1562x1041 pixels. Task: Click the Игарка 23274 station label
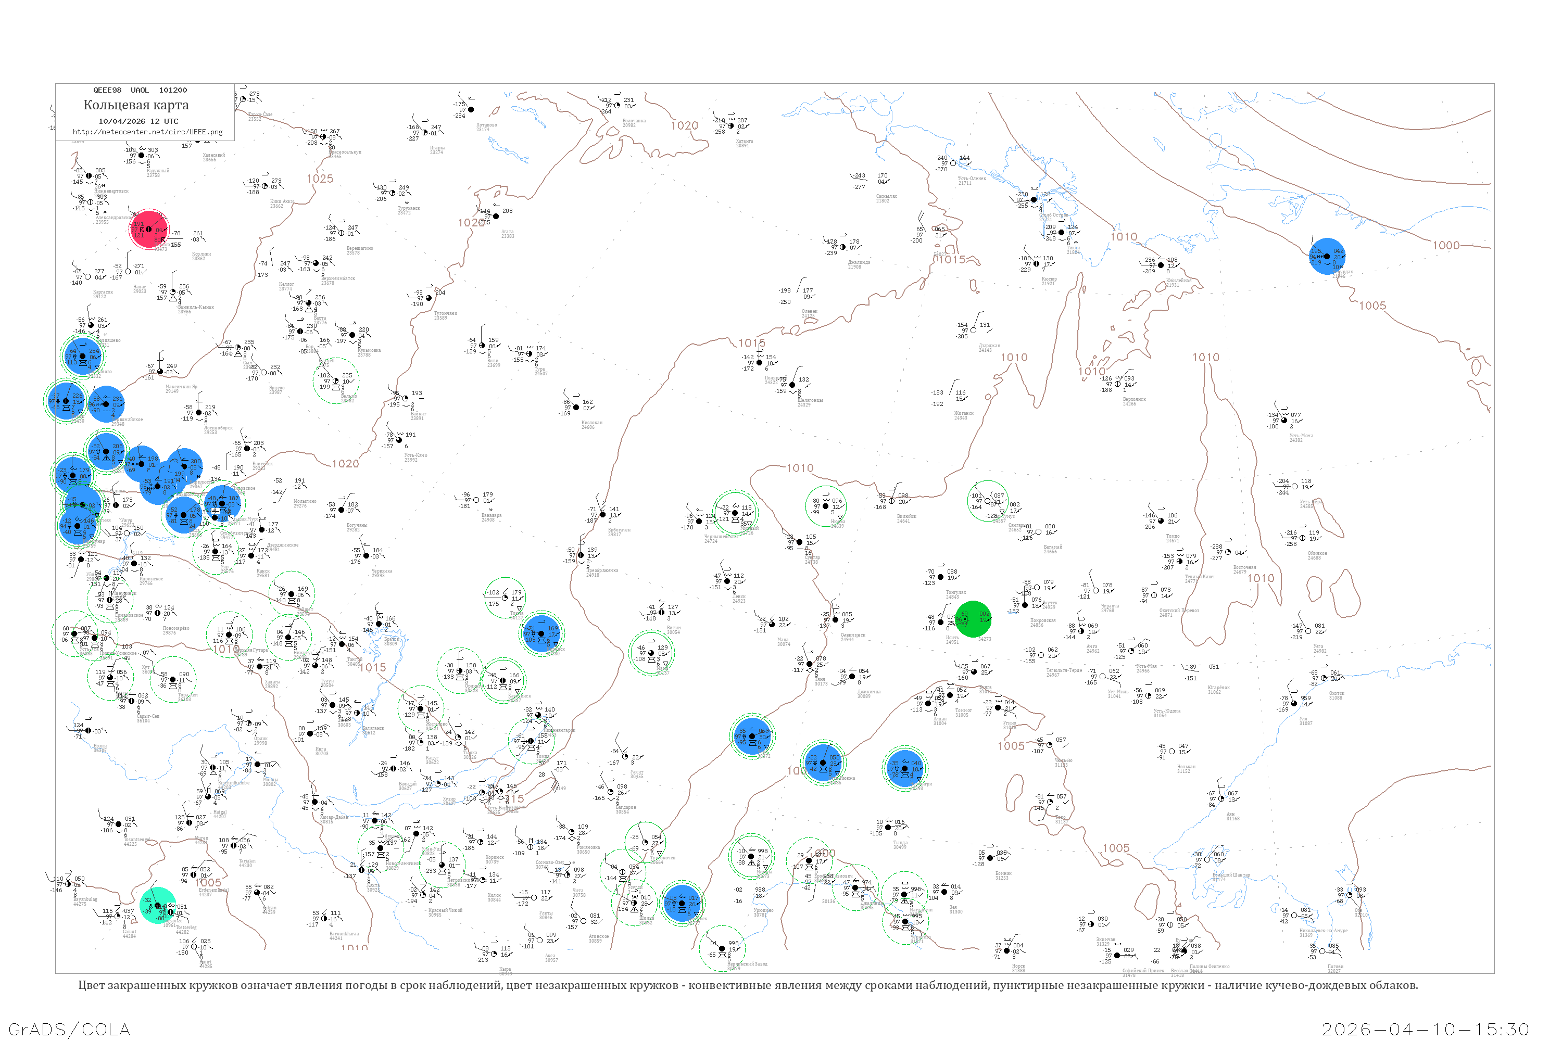[437, 150]
